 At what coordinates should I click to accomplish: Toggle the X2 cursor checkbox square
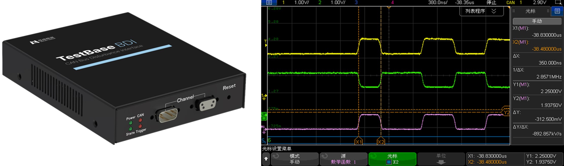(389, 162)
